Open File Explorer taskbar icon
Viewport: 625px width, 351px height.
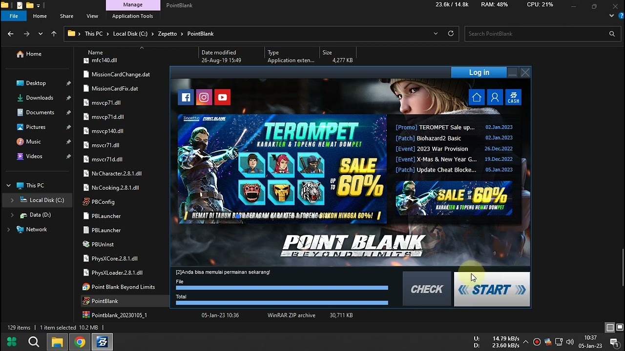(x=57, y=342)
